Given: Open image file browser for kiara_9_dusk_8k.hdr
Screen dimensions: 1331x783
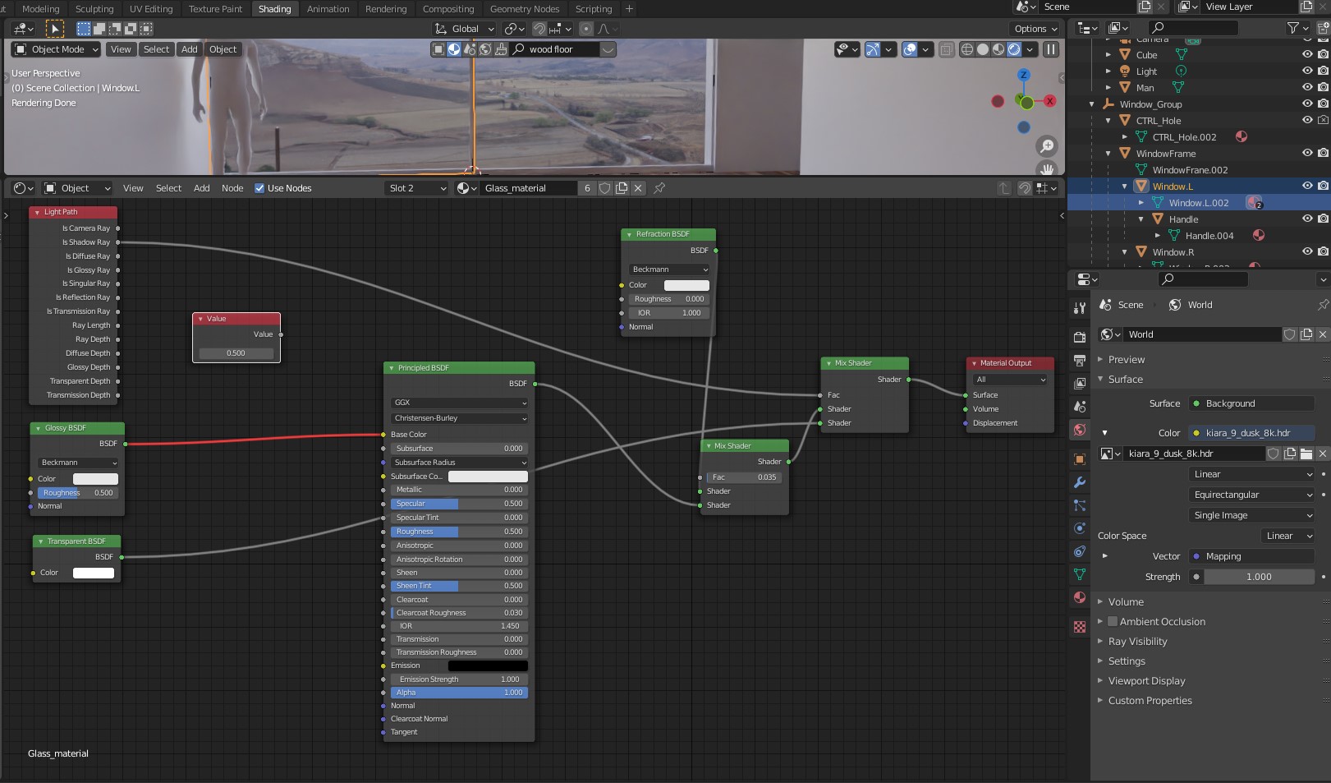Looking at the screenshot, I should 1306,454.
